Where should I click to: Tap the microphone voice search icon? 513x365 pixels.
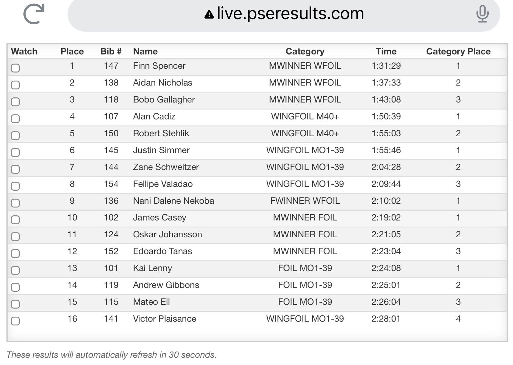click(482, 14)
